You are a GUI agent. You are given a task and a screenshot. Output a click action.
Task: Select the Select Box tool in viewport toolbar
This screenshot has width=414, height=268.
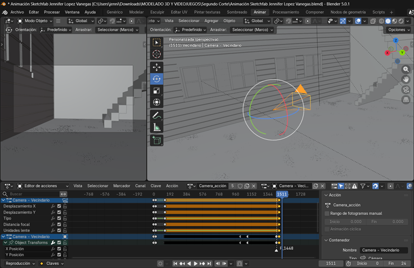point(156,43)
